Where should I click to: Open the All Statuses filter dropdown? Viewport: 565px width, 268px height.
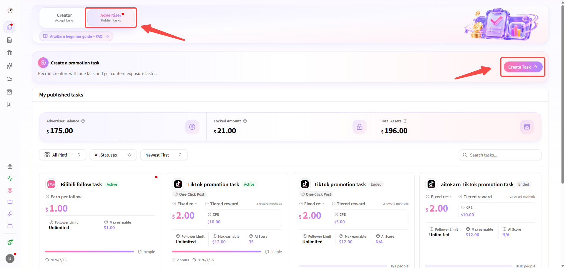click(113, 155)
